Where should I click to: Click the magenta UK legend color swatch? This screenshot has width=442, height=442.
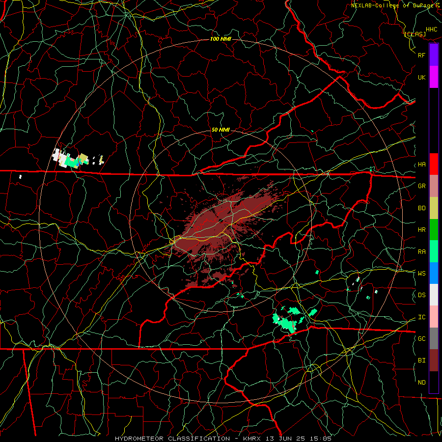[434, 77]
